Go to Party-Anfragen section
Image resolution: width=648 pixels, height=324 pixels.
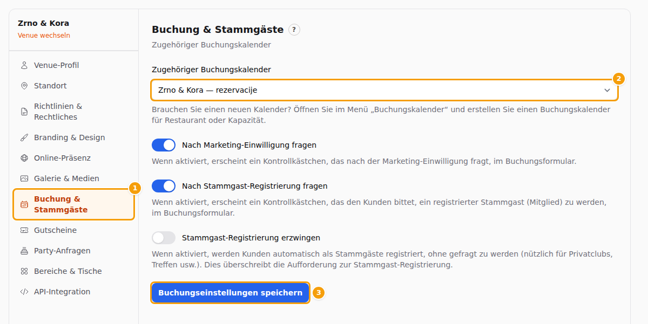(x=73, y=251)
